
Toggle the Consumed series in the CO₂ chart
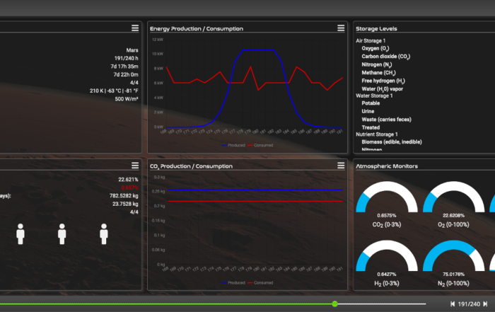pyautogui.click(x=260, y=282)
